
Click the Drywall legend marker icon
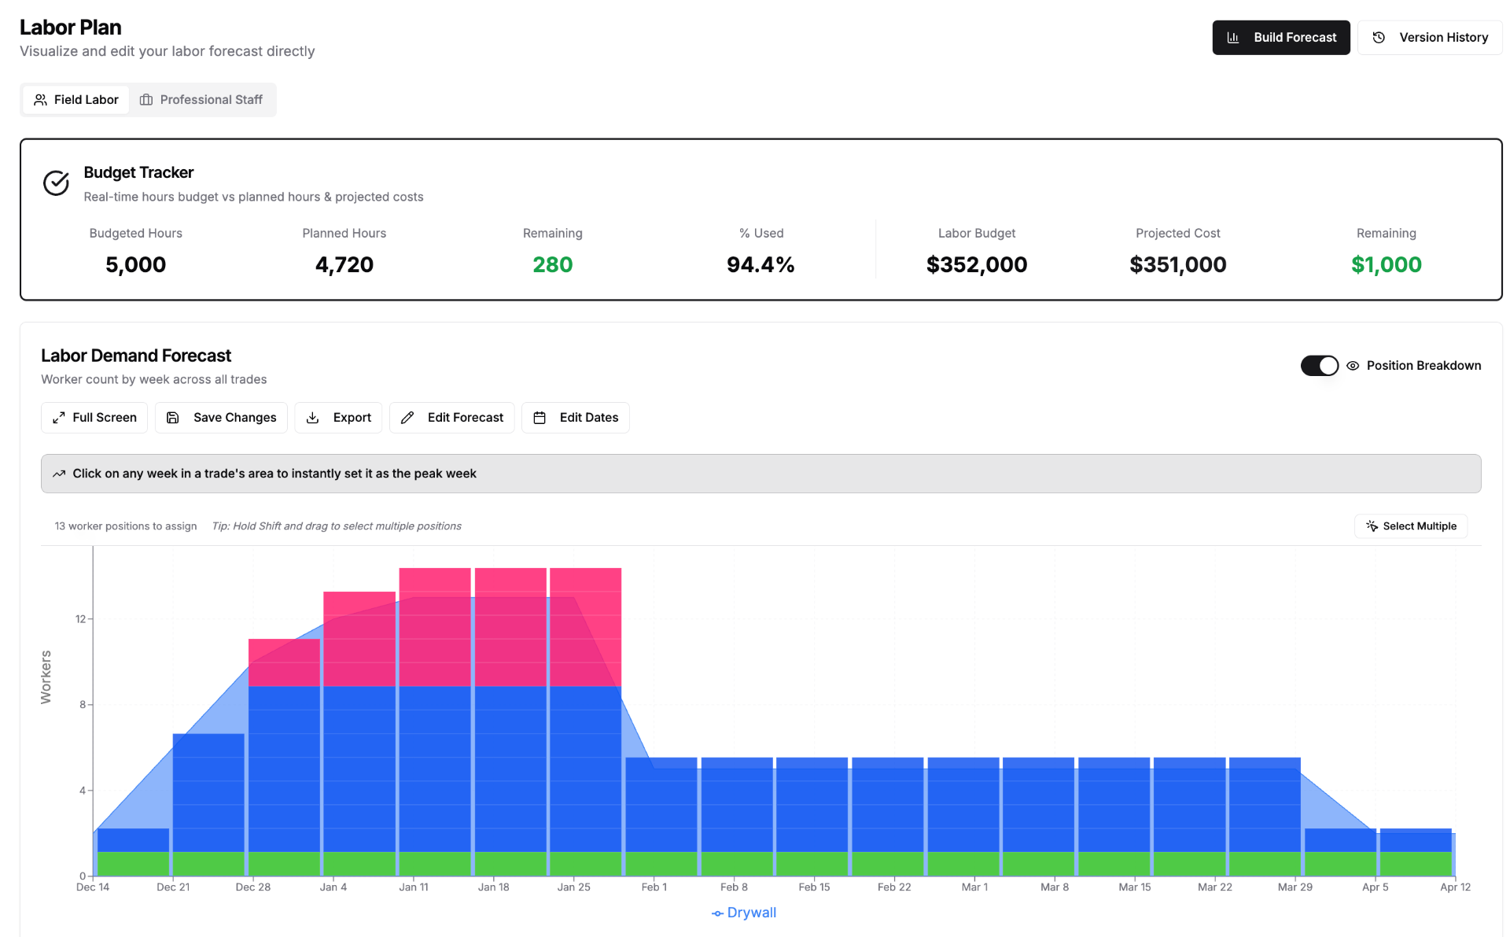(x=717, y=913)
